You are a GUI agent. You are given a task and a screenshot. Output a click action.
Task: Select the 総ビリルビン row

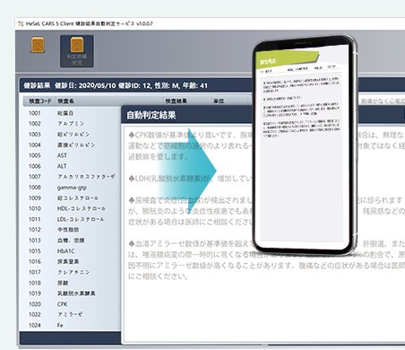[x=72, y=135]
